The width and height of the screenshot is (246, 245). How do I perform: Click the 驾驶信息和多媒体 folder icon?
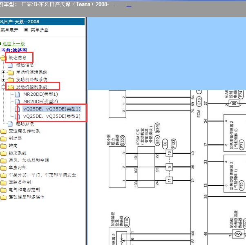[3, 197]
